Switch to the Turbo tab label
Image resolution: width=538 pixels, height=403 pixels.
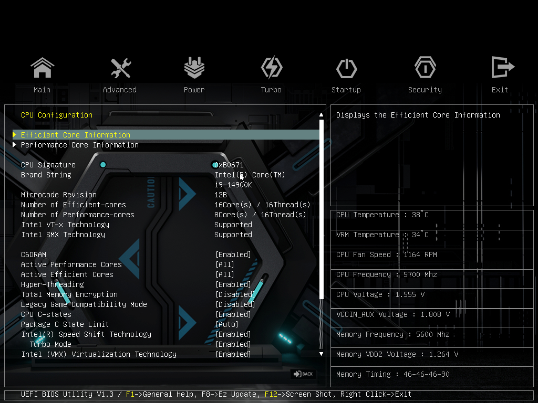[271, 90]
